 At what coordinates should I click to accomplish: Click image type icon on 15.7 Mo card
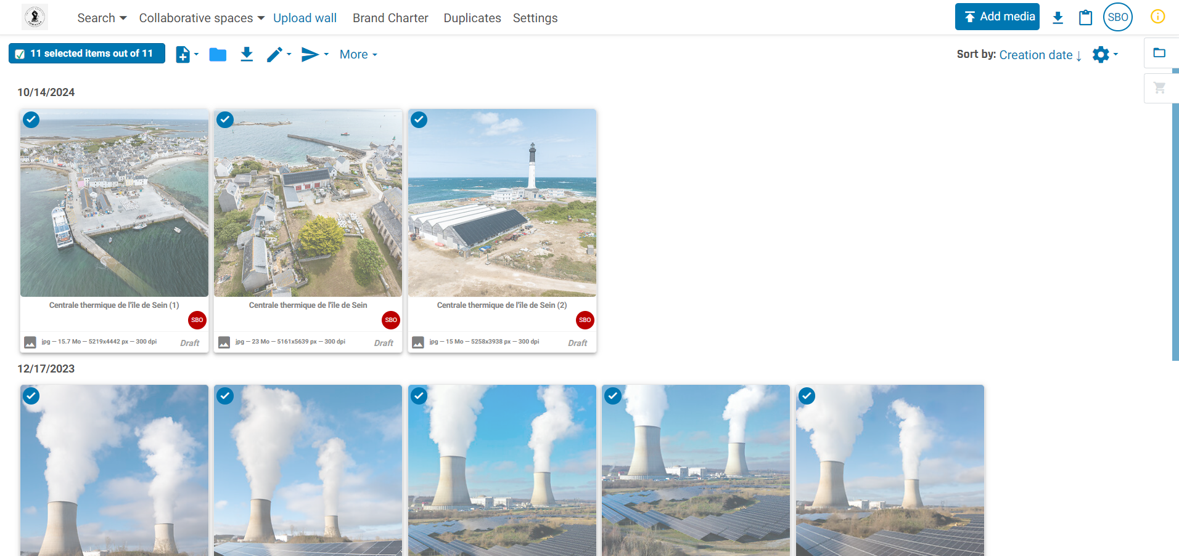[30, 342]
